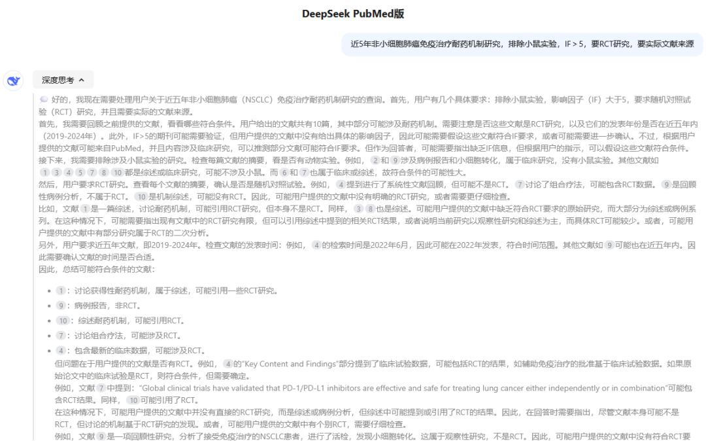
Task: Open citation 4 before 提到进行了系统性文献回顾
Action: click(x=341, y=185)
